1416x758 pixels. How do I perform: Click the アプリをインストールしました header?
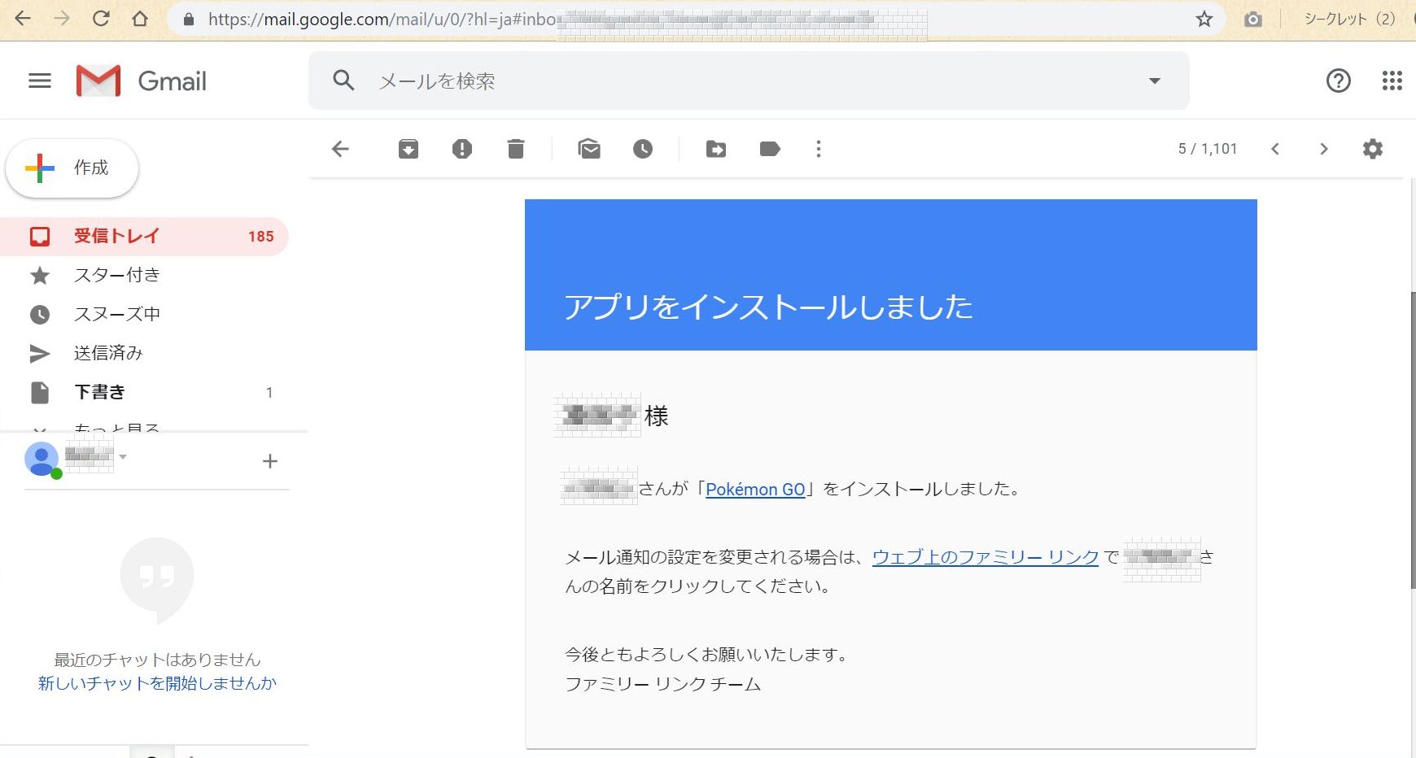[768, 307]
